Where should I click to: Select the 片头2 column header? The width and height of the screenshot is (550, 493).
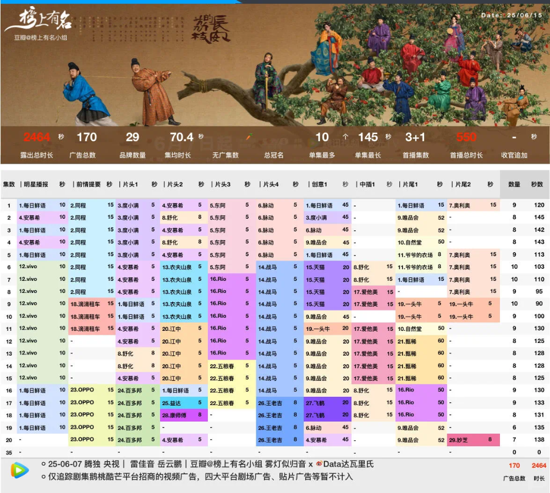[x=175, y=184]
